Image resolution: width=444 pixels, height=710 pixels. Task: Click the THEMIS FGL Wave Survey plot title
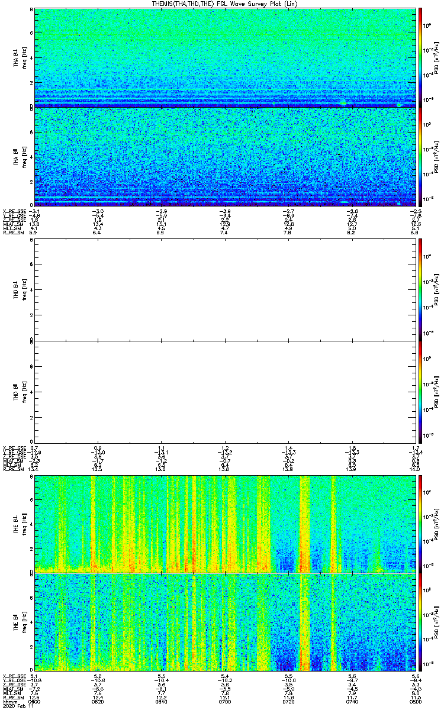[x=221, y=4]
